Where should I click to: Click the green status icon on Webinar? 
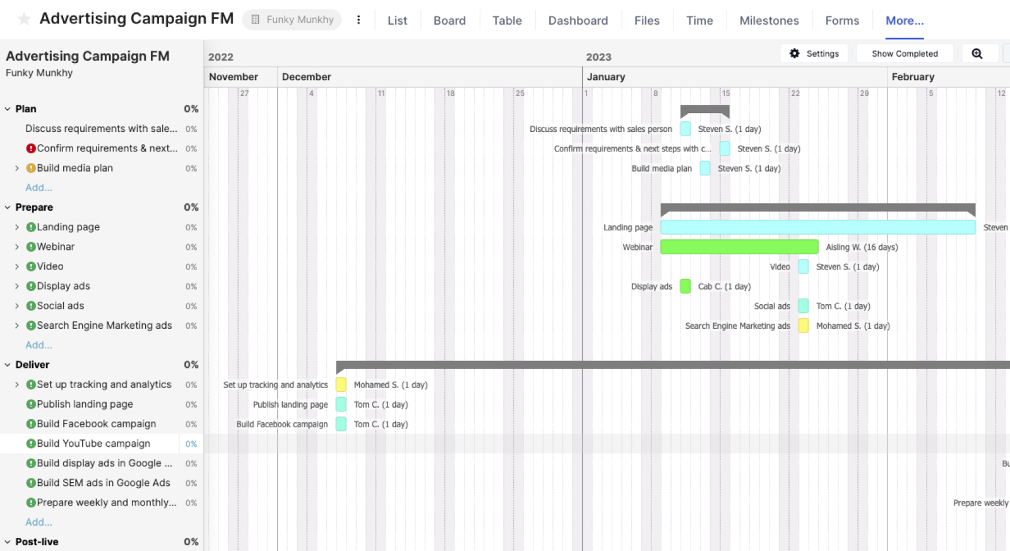click(31, 247)
